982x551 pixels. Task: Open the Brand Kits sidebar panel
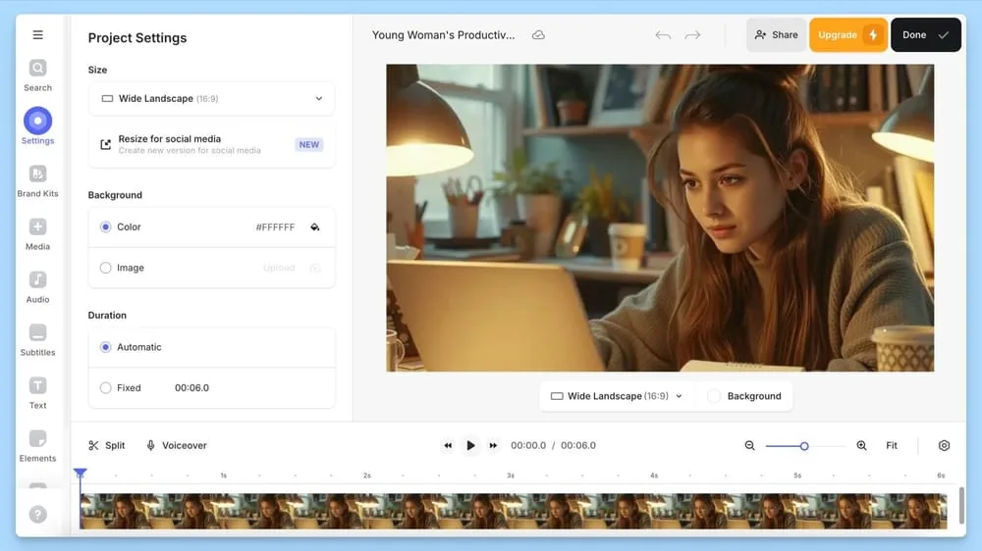coord(37,181)
